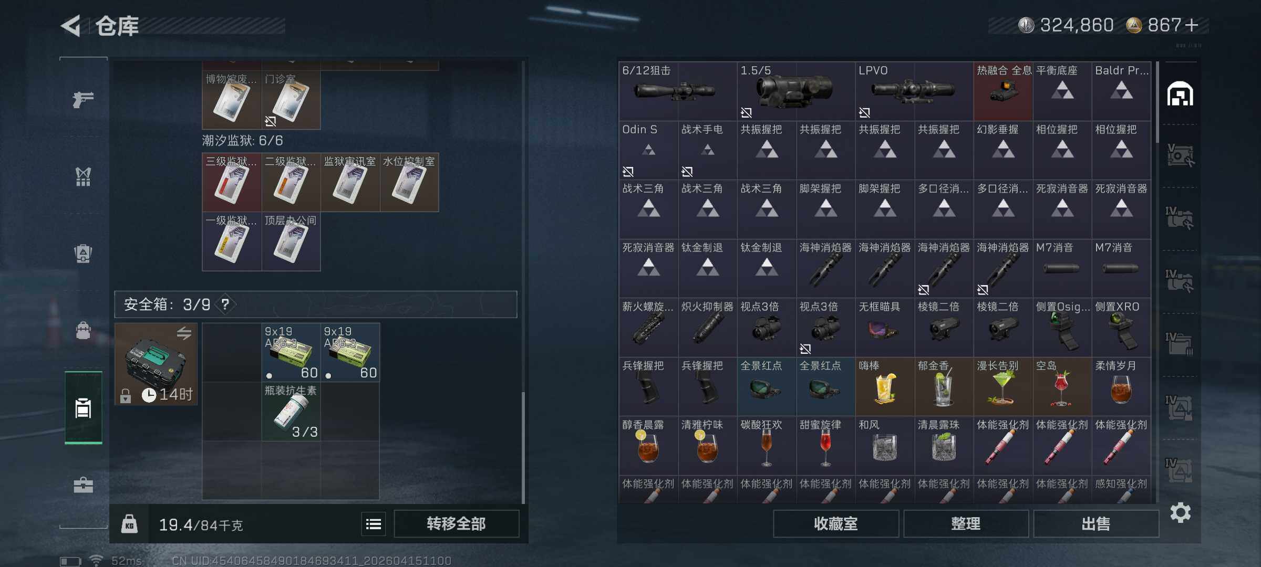
Task: Click the warehouse grid scrollbar
Action: point(1157,102)
